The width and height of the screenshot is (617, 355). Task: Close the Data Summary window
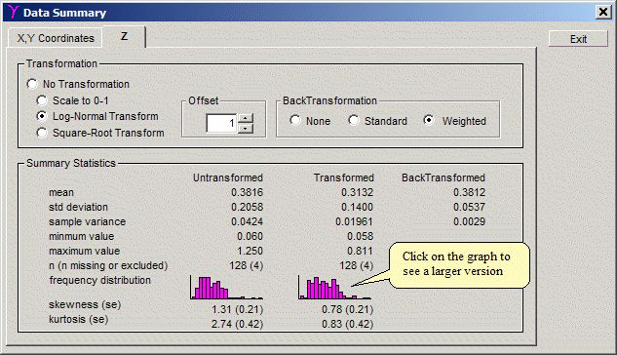[602, 13]
